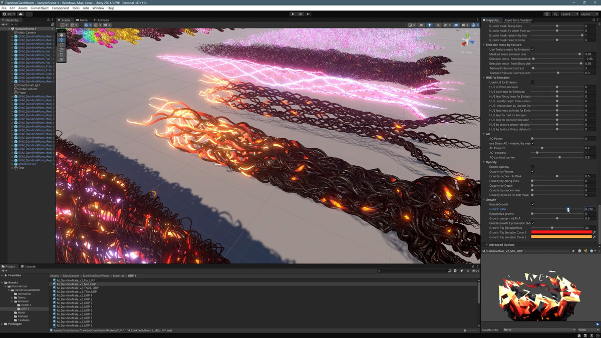
Task: Enable the Use HUE for Emission checkbox
Action: [x=532, y=82]
